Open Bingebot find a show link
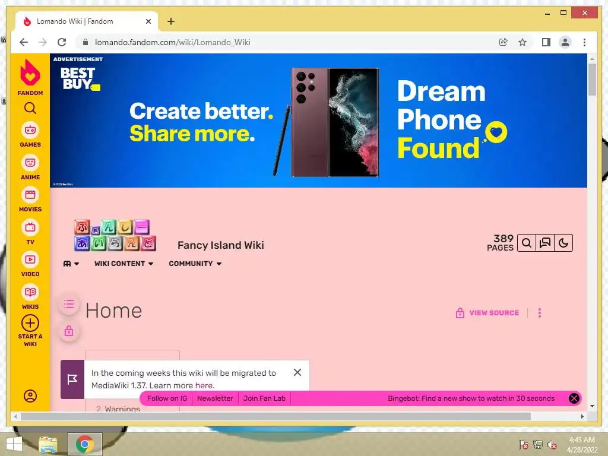The image size is (608, 456). (x=471, y=398)
